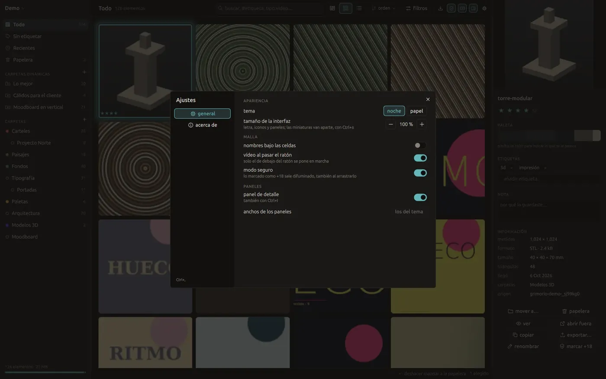Disable the modo seguro switch
The height and width of the screenshot is (379, 606).
pos(420,173)
